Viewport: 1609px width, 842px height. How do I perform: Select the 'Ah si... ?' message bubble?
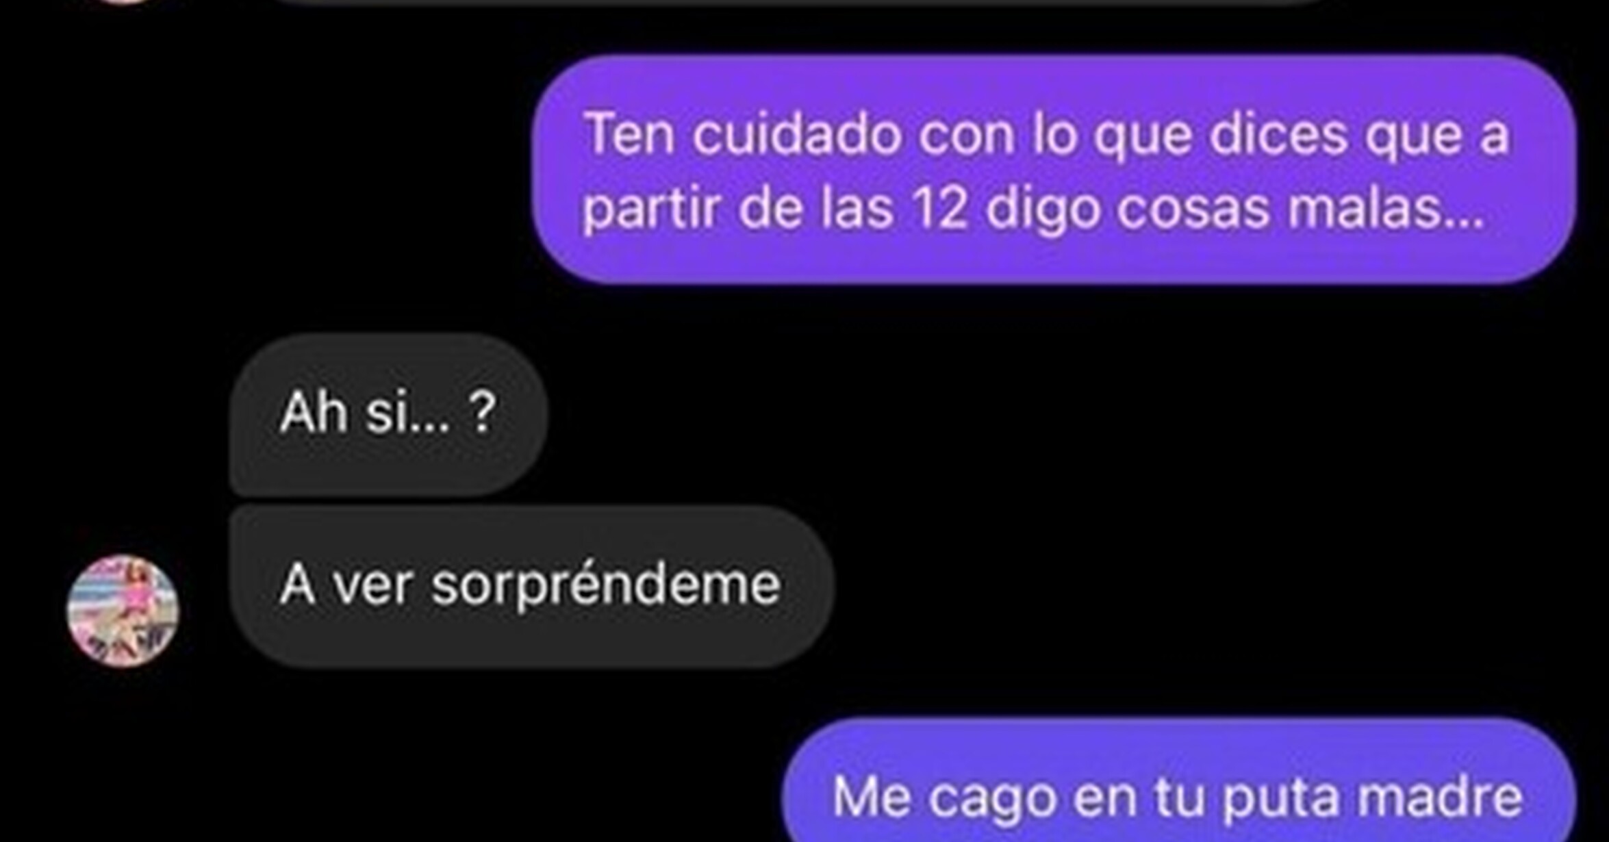(x=388, y=415)
